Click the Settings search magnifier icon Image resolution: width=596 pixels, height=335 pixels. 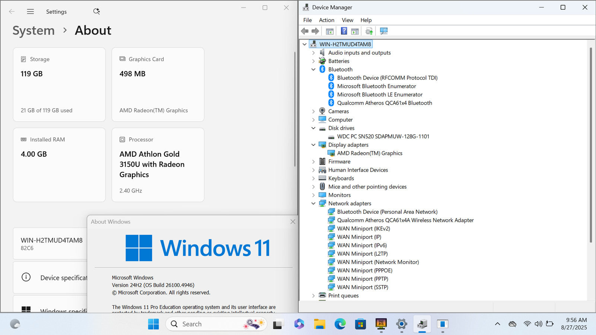pos(96,12)
